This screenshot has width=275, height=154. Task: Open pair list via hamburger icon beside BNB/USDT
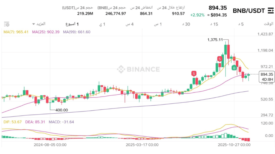click(x=271, y=10)
